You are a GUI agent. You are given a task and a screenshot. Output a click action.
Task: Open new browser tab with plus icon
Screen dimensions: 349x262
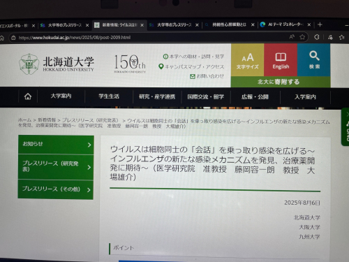(x=320, y=24)
